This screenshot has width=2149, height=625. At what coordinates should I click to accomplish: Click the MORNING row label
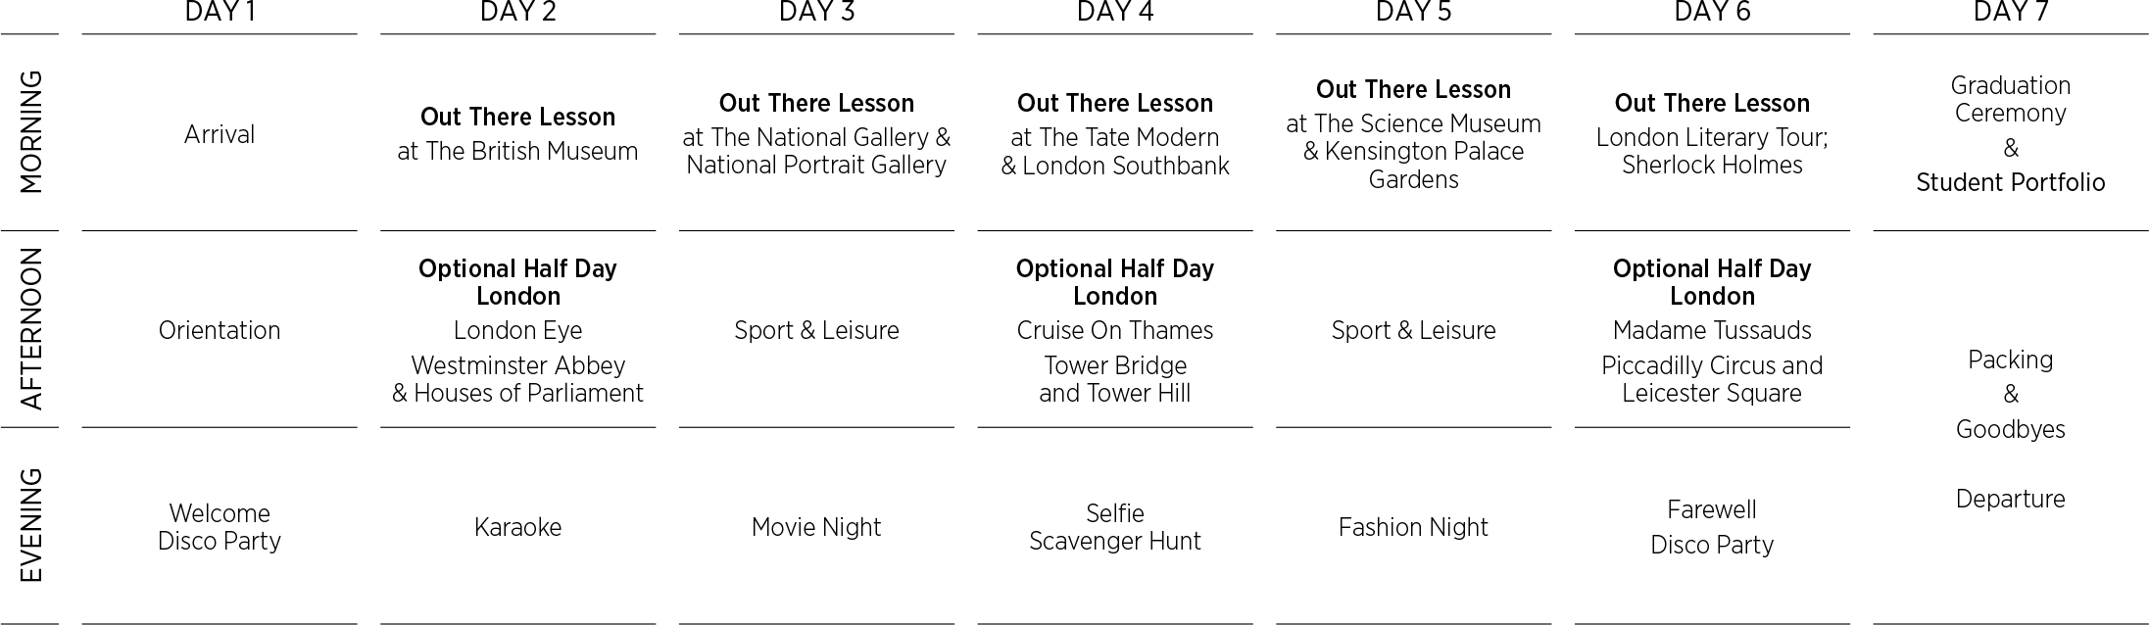pyautogui.click(x=31, y=132)
